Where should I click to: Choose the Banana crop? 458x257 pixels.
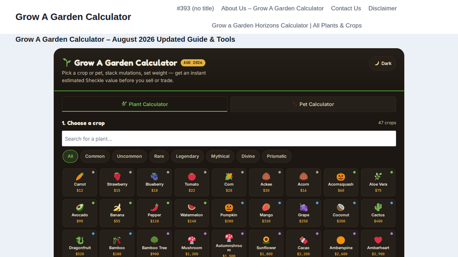[117, 213]
